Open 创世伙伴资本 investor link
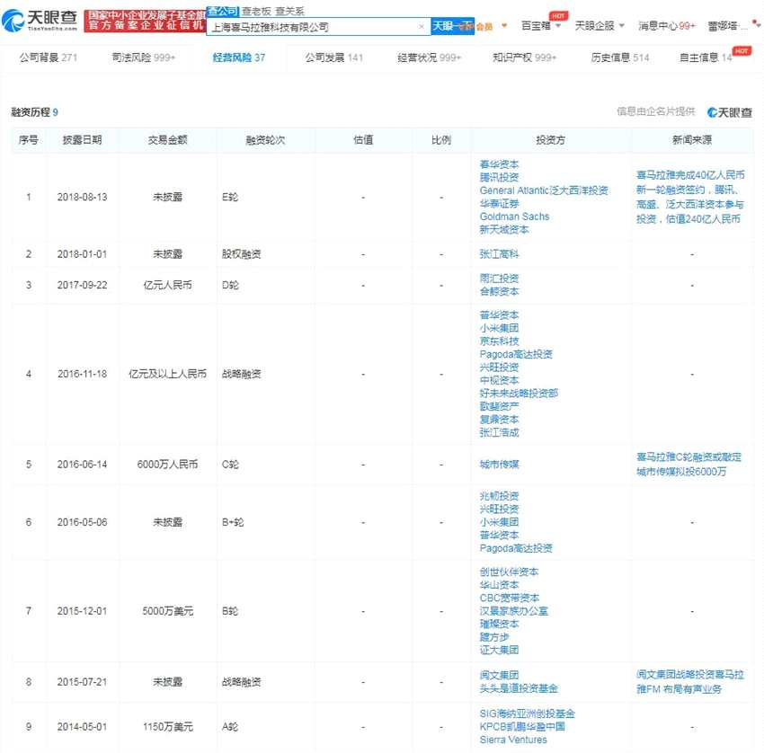This screenshot has height=753, width=764. pos(509,571)
